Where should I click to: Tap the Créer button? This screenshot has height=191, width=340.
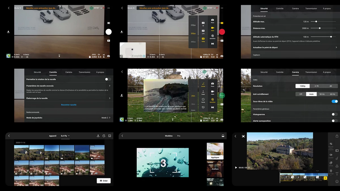coord(104,181)
